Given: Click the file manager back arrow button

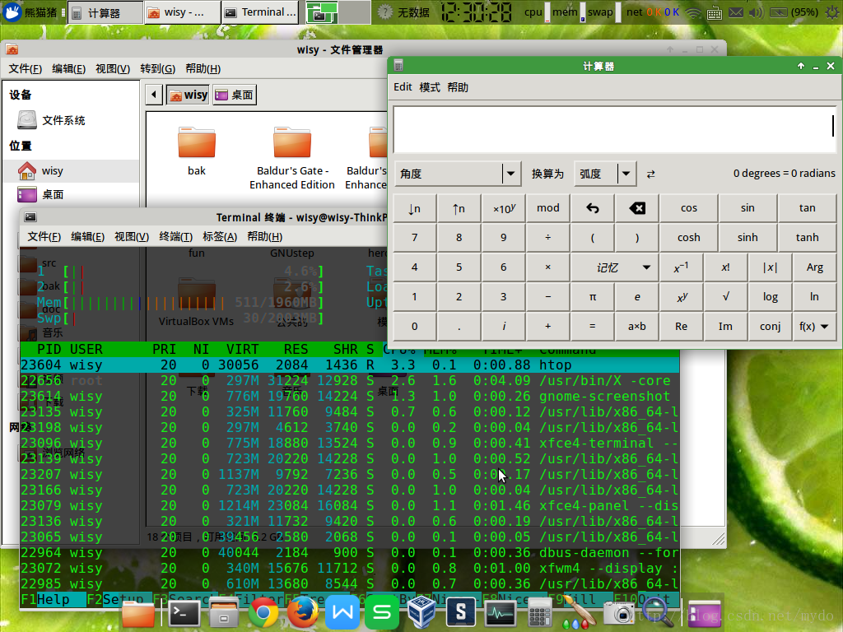Looking at the screenshot, I should point(154,95).
